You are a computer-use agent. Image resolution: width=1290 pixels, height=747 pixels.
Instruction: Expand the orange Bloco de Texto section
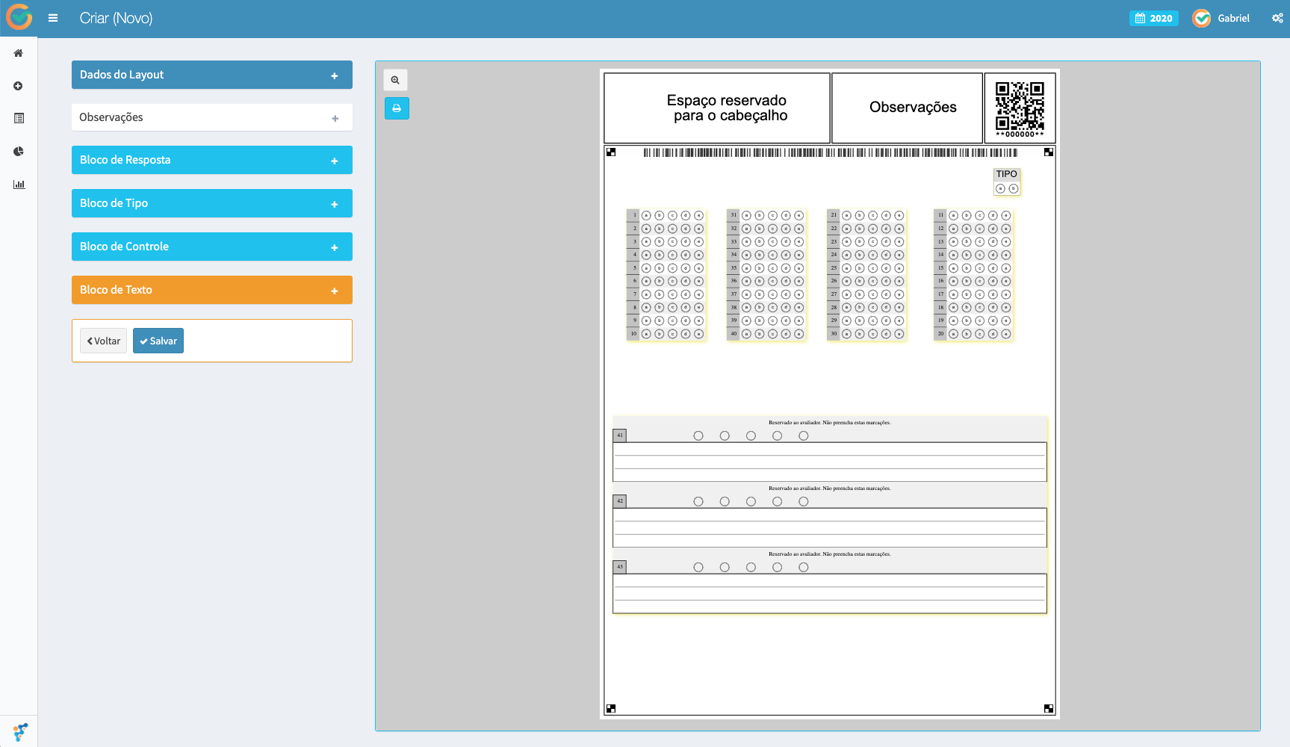tap(212, 290)
